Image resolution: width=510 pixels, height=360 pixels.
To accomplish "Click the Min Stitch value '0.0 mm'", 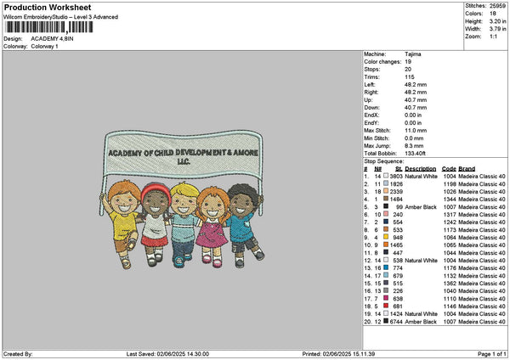I will pyautogui.click(x=414, y=138).
